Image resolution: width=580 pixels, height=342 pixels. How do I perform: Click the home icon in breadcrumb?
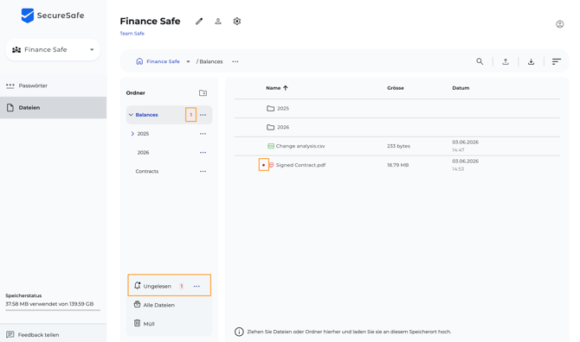139,61
